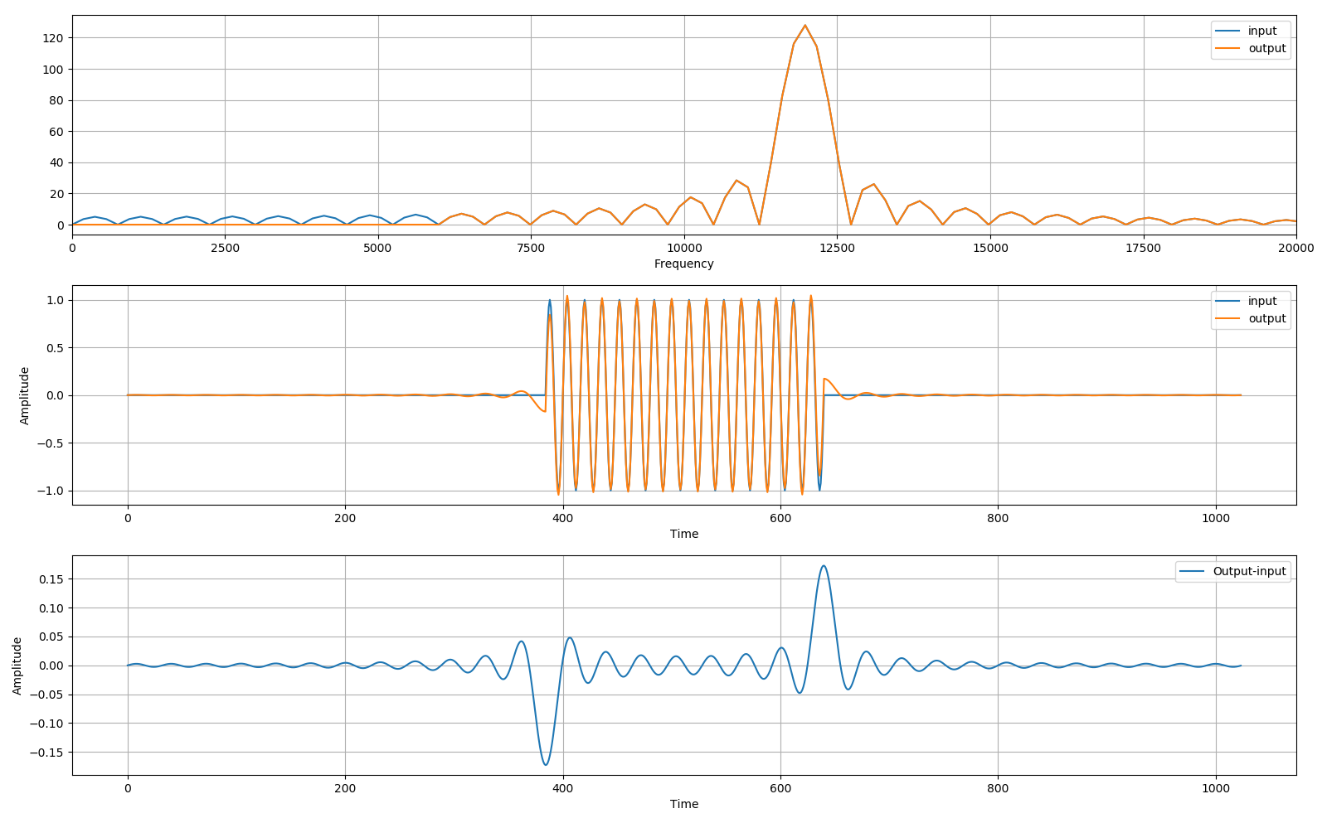
Task: Select the '−0.5' amplitude tick label
Action: click(51, 443)
